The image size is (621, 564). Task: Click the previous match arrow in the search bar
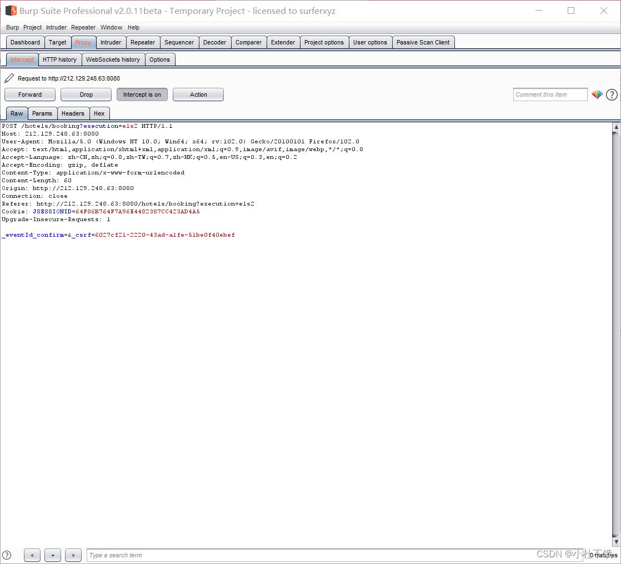(x=32, y=555)
